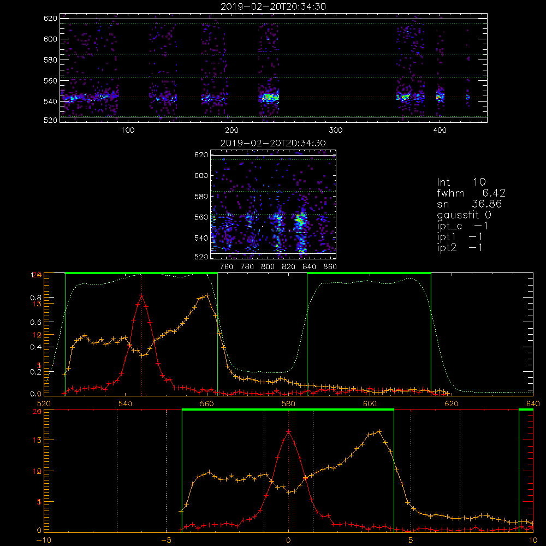
Task: Click y-axis label 0.2 on the profile plot
Action: 35,372
